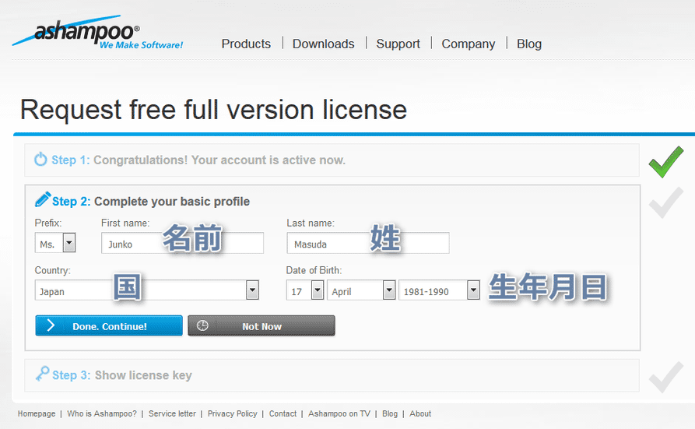Open the Blog link in footer

tap(390, 413)
